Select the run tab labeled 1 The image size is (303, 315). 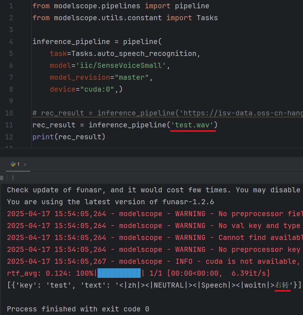pyautogui.click(x=17, y=164)
